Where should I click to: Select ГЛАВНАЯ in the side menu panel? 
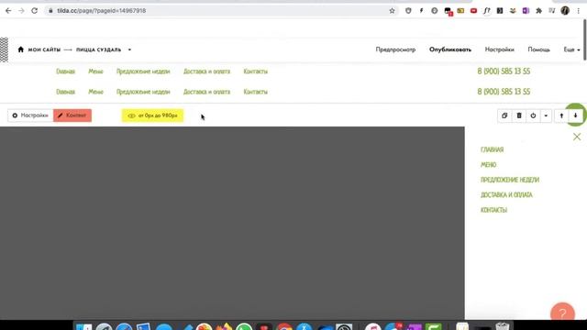(x=492, y=149)
